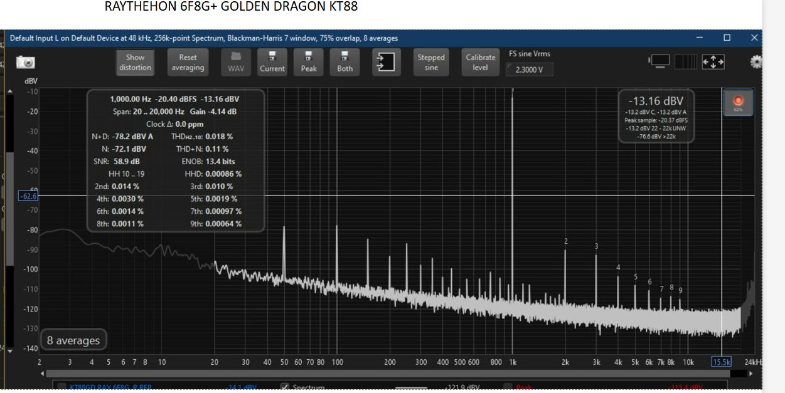785x393 pixels.
Task: Click the vertical bars icon
Action: pyautogui.click(x=685, y=61)
